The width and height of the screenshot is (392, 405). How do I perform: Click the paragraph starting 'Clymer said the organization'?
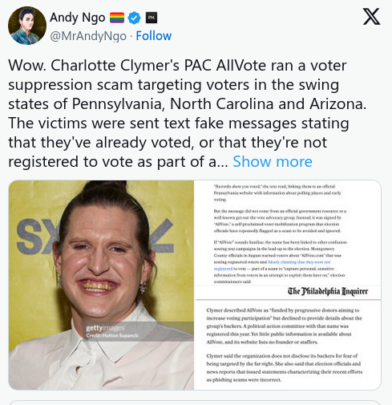coord(285,368)
